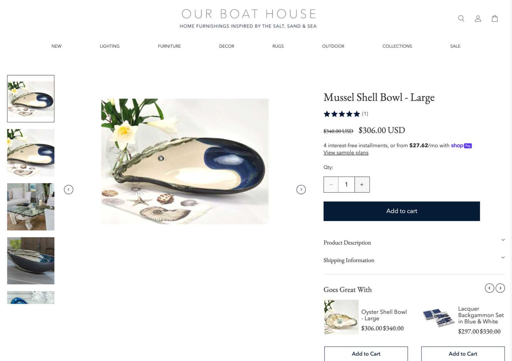Open the SALE menu item
The width and height of the screenshot is (512, 361).
455,46
